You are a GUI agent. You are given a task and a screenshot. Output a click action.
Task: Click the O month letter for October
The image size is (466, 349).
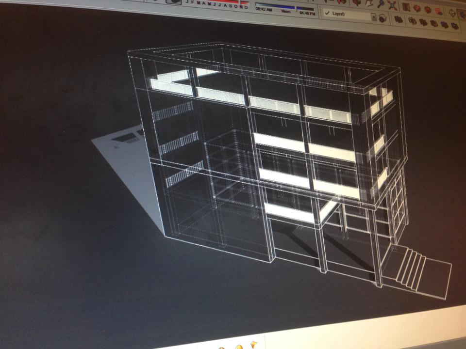pos(236,6)
